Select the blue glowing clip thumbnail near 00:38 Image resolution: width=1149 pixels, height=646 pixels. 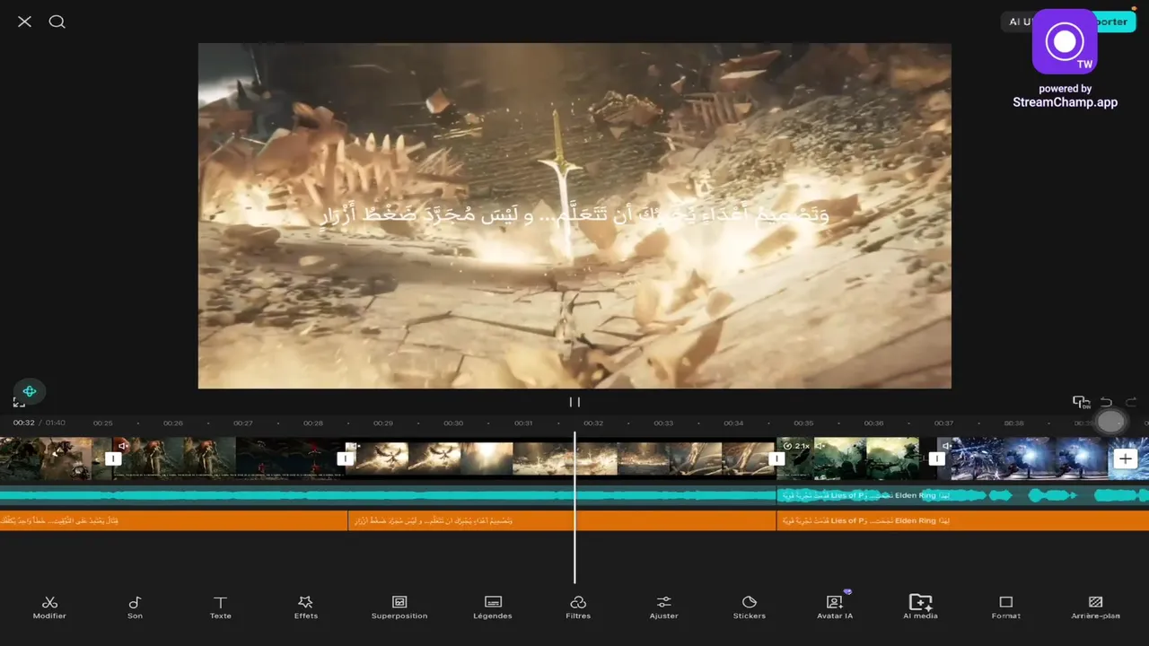click(x=1030, y=458)
